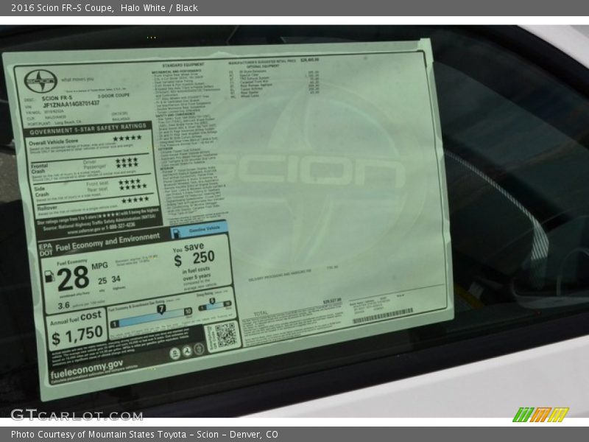
Task: Click the $1,750 annual fuel cost box
Action: [x=77, y=329]
